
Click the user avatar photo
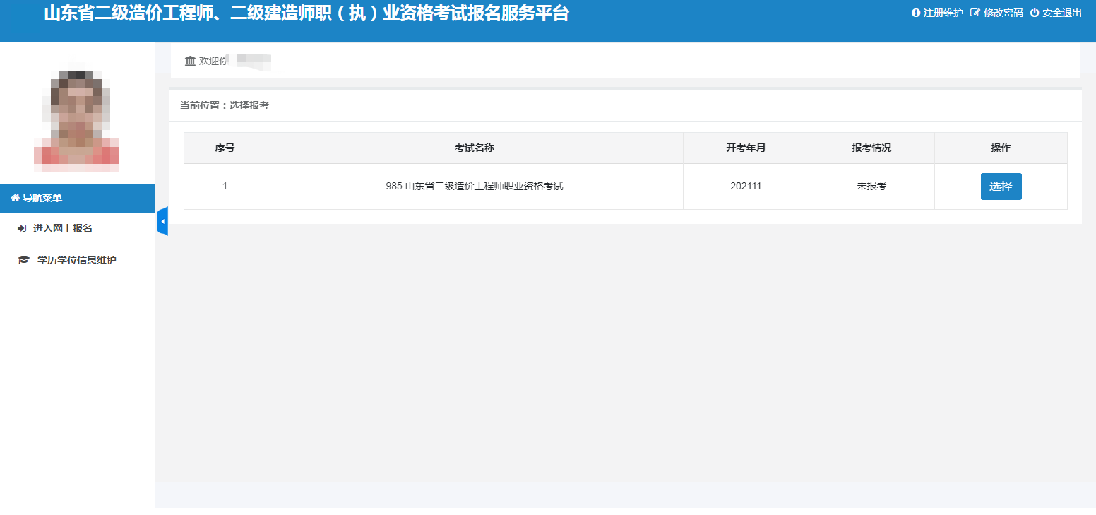(76, 120)
